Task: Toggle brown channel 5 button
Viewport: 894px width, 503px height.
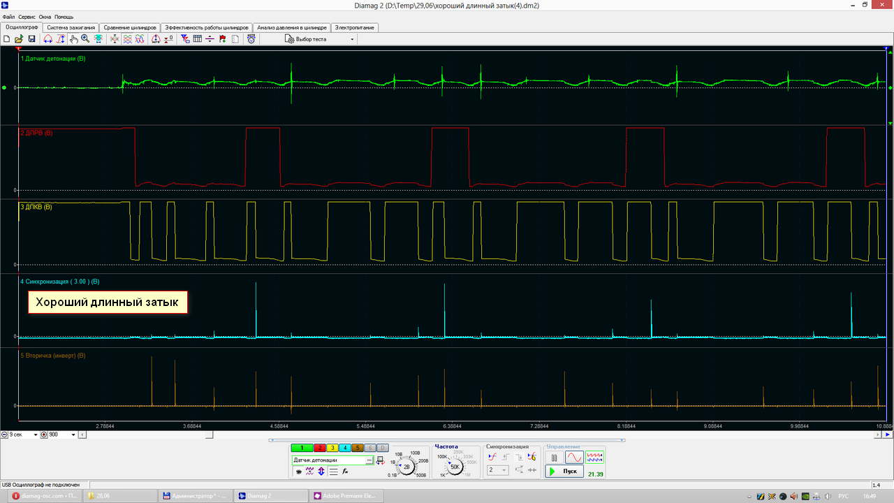Action: tap(358, 448)
